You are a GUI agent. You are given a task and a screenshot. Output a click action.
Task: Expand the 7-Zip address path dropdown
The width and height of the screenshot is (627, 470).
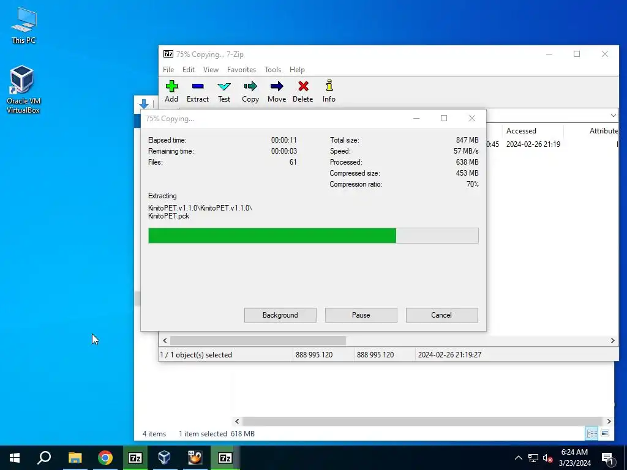point(614,116)
